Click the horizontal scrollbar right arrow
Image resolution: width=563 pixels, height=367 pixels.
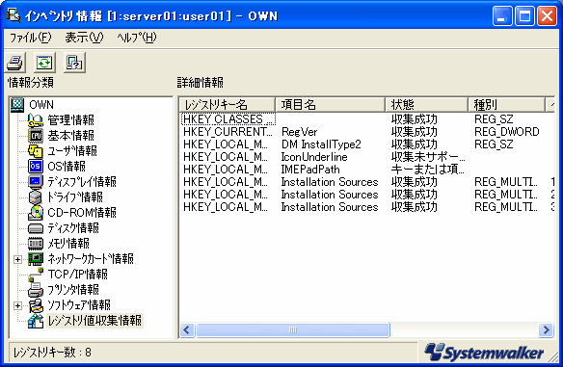point(546,329)
